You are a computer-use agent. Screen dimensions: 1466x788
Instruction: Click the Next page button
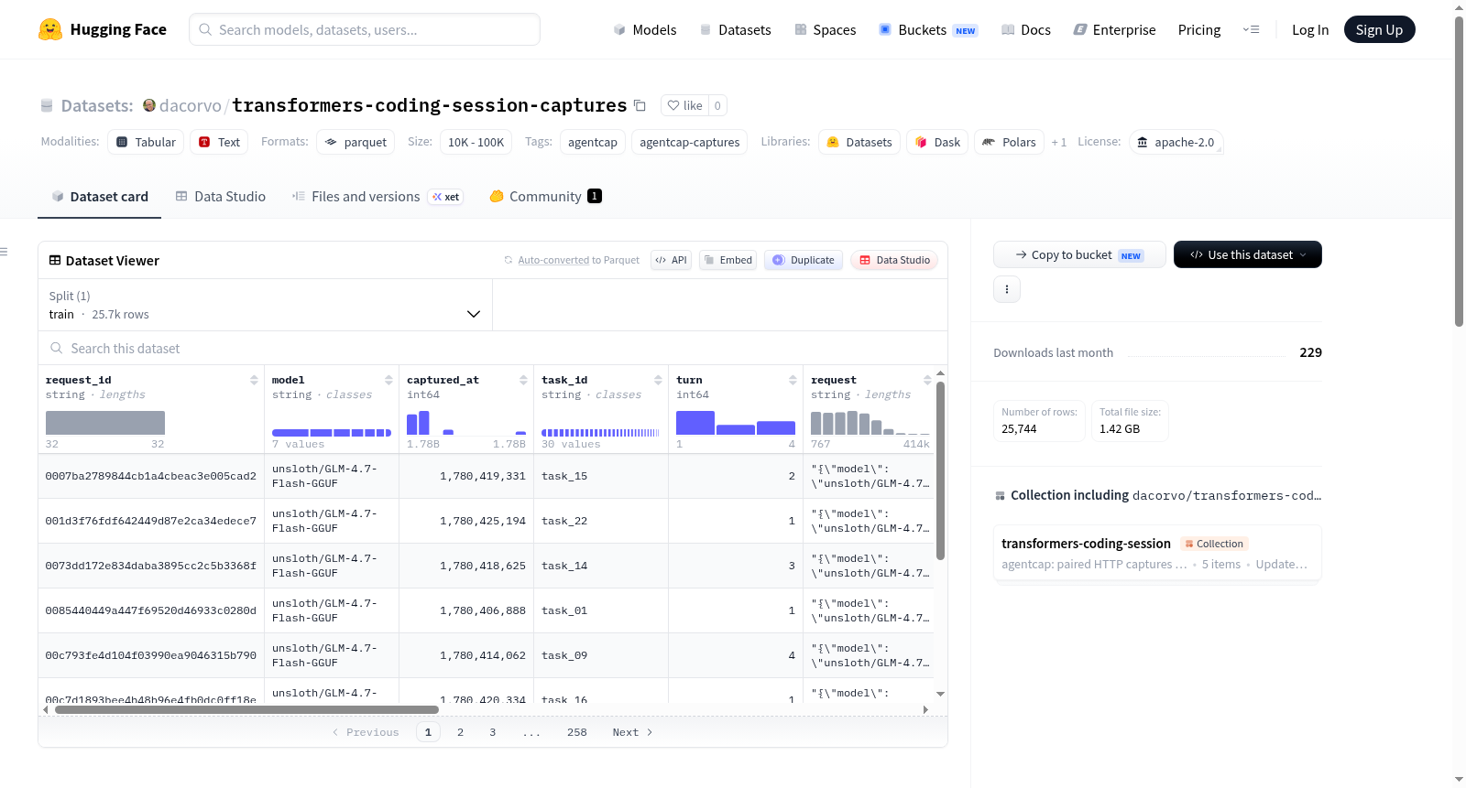click(x=632, y=732)
